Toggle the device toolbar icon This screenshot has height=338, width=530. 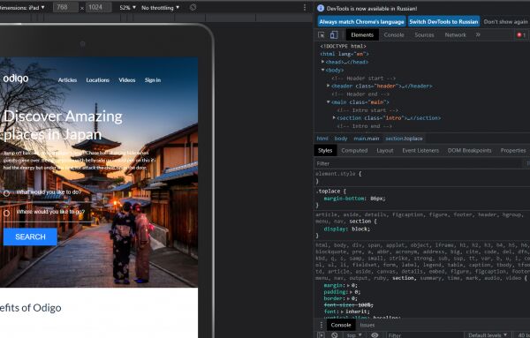click(x=334, y=34)
